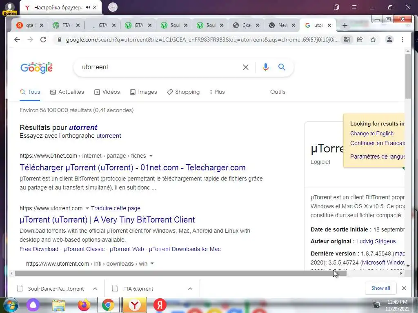Start voice search with the microphone icon
The image size is (418, 313).
click(265, 67)
